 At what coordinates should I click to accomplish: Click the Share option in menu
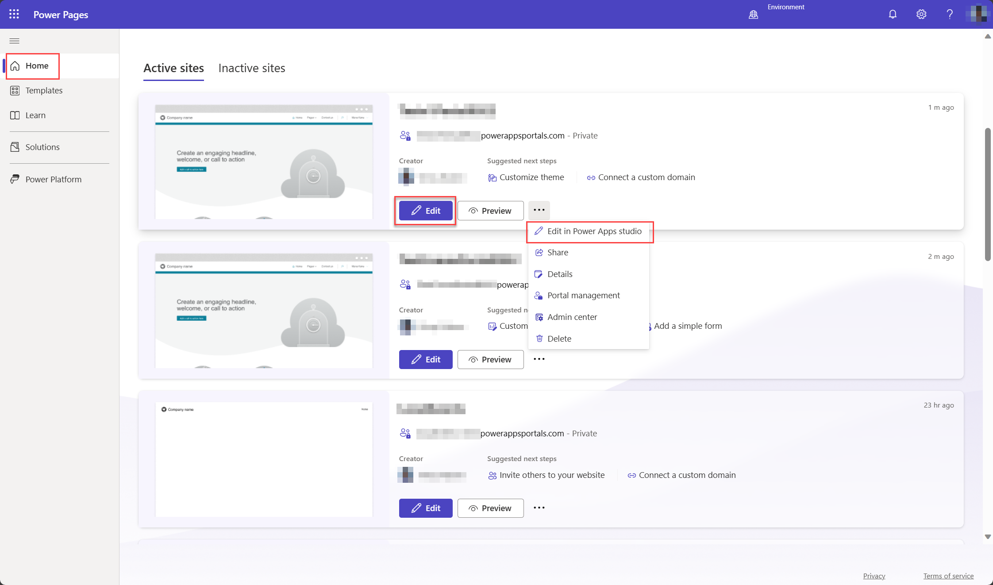tap(557, 252)
